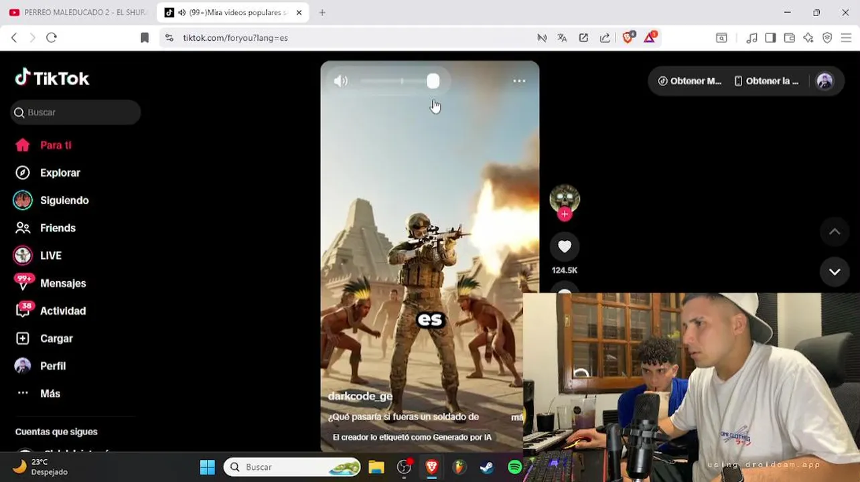Click the translate page icon

[562, 37]
